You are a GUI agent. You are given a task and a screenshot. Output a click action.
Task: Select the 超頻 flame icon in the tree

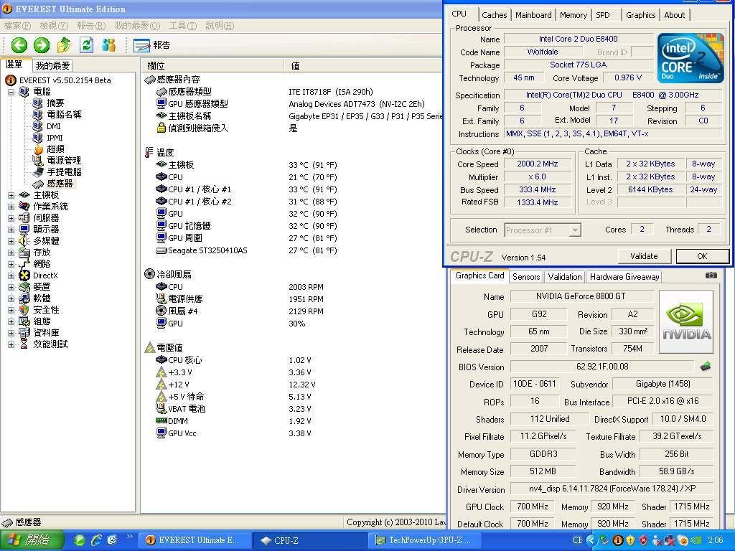pyautogui.click(x=39, y=149)
